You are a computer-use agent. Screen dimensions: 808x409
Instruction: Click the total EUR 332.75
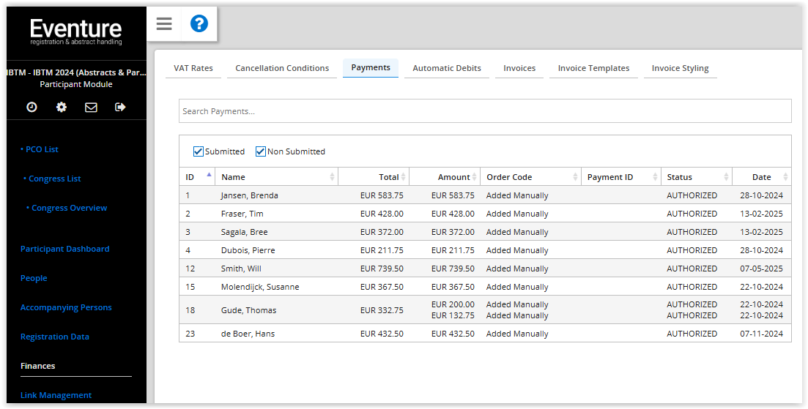point(382,310)
